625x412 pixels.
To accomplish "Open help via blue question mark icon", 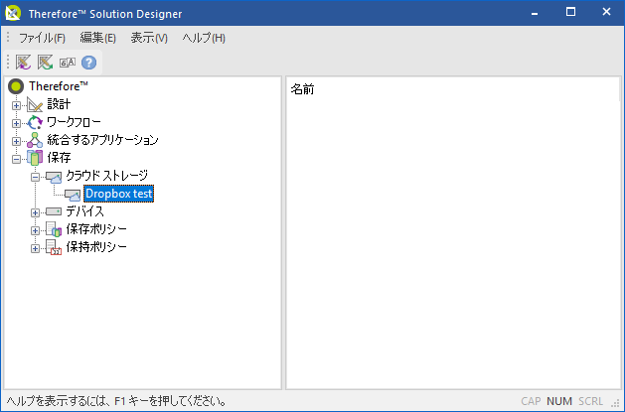I will [x=88, y=63].
